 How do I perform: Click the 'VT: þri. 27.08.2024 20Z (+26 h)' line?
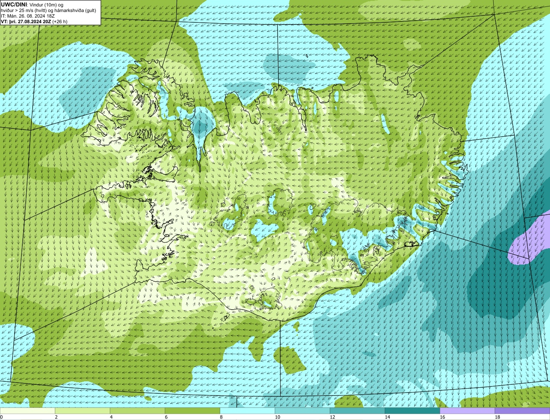coord(34,21)
